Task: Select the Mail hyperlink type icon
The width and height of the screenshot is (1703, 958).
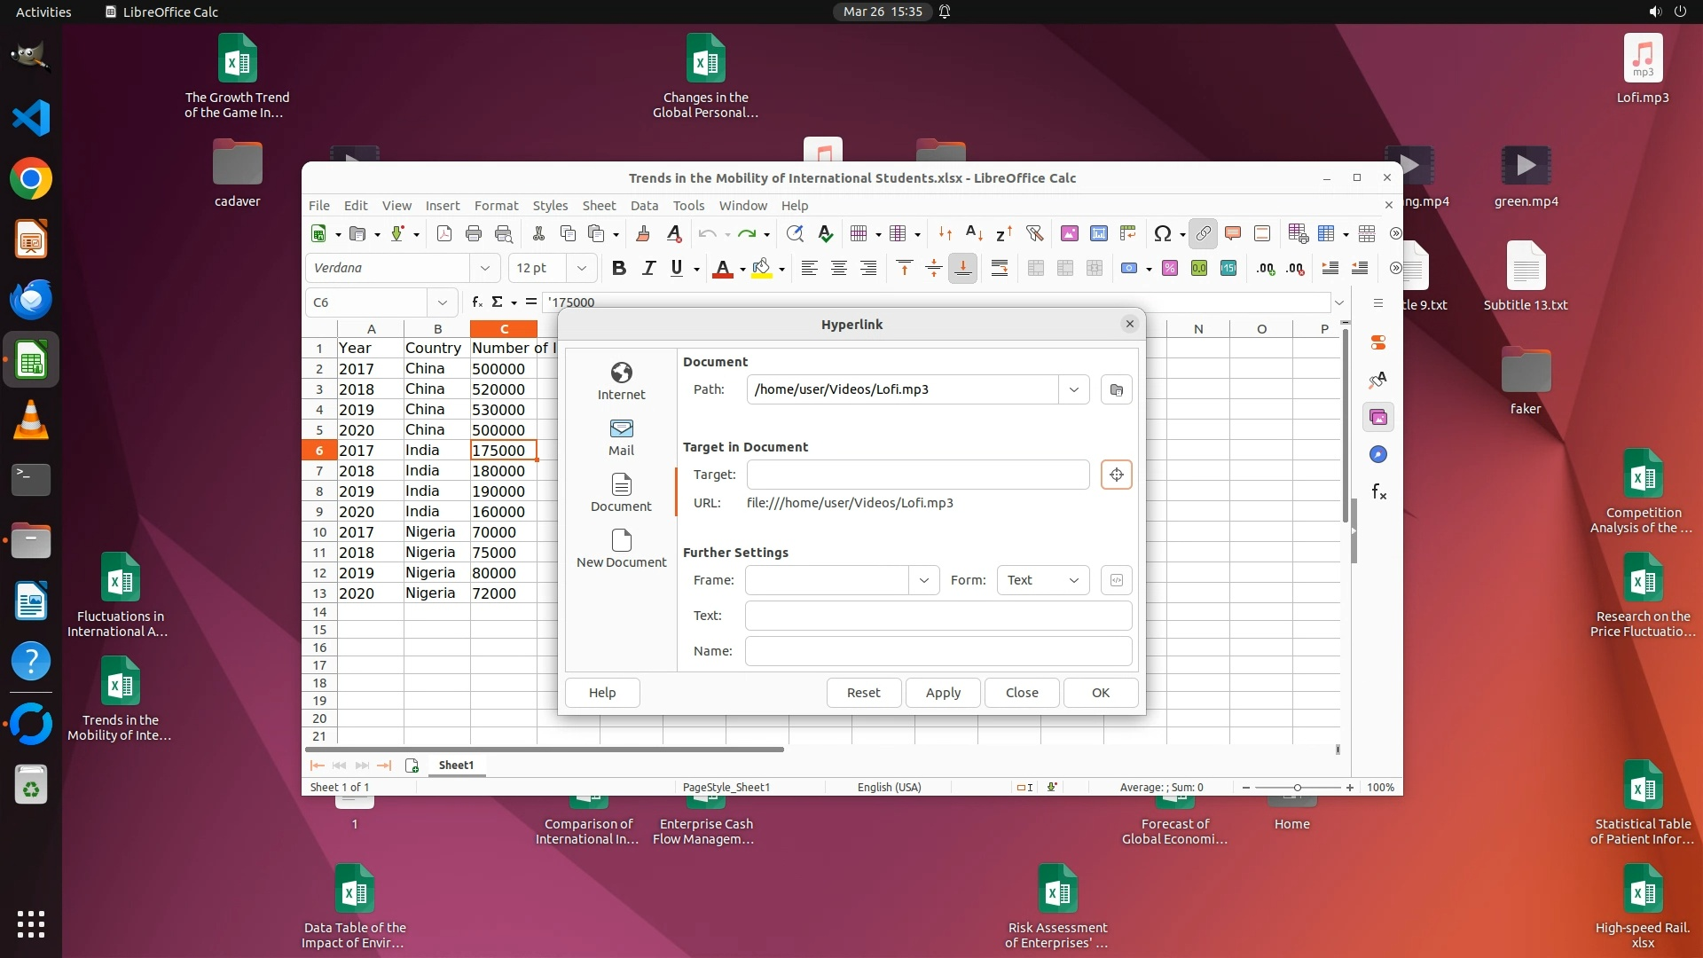Action: point(621,436)
